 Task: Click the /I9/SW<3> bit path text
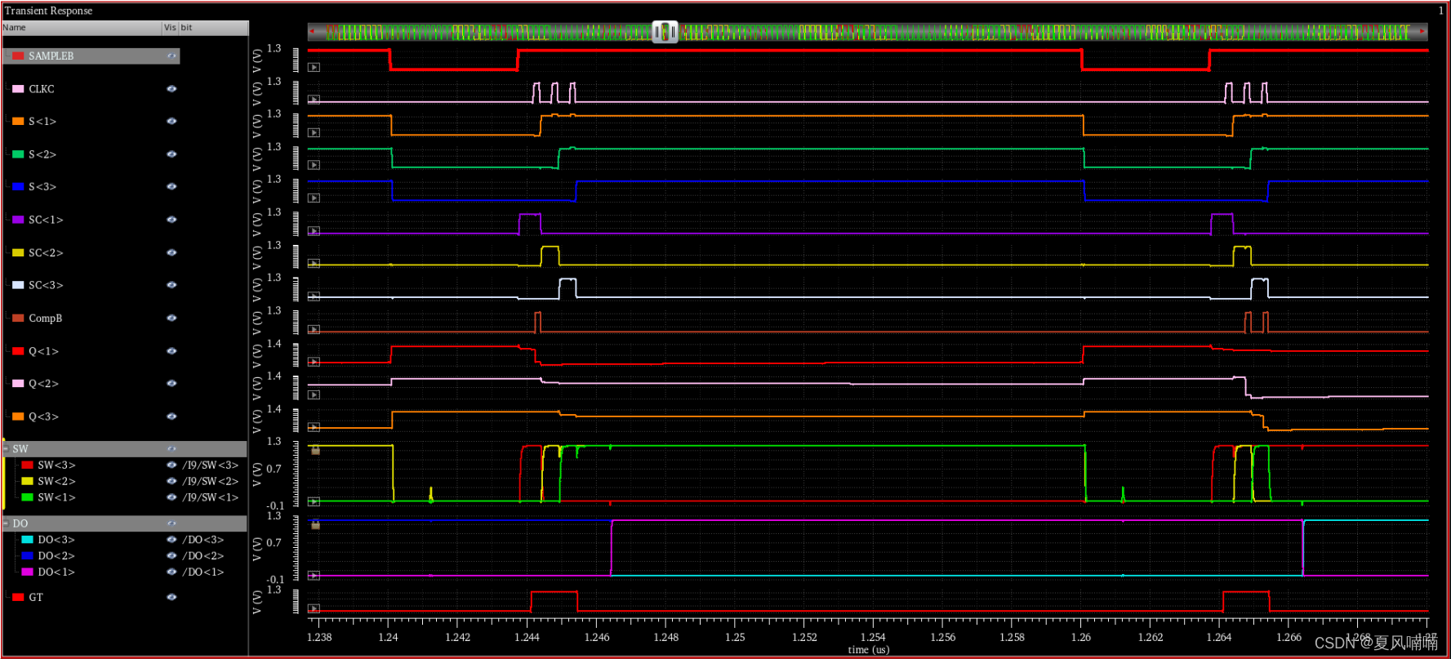(x=211, y=465)
